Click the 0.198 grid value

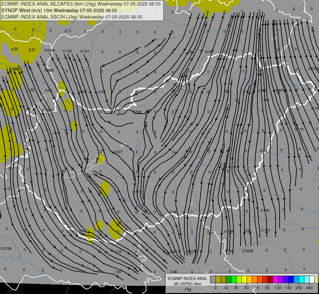(x=229, y=231)
